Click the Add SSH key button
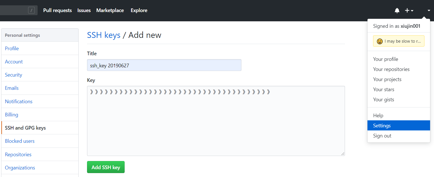The height and width of the screenshot is (177, 434). coord(106,167)
